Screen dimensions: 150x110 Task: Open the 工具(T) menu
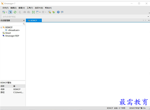(x=30, y=8)
